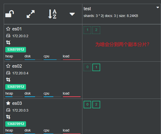
Task: Select primary shard 2 on es03
Action: pos(96,105)
